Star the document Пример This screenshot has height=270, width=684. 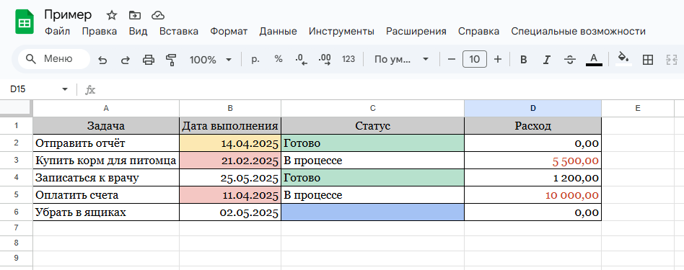(x=112, y=15)
